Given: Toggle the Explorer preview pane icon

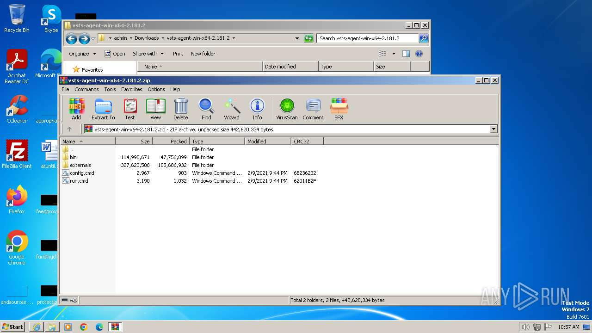Looking at the screenshot, I should [406, 54].
